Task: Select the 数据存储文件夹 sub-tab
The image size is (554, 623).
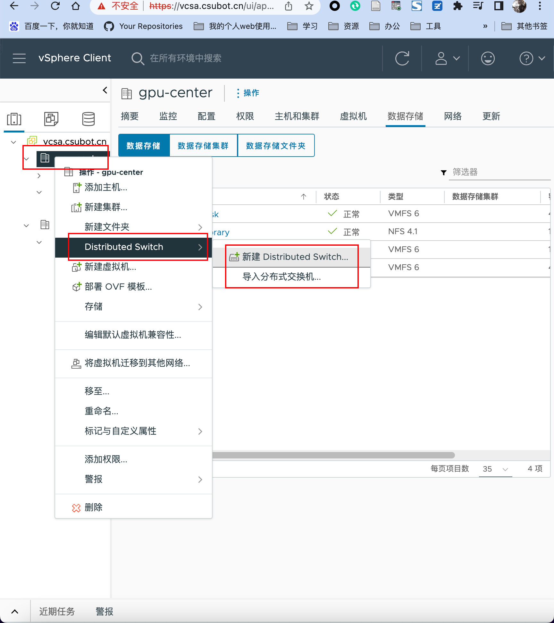Action: (276, 146)
